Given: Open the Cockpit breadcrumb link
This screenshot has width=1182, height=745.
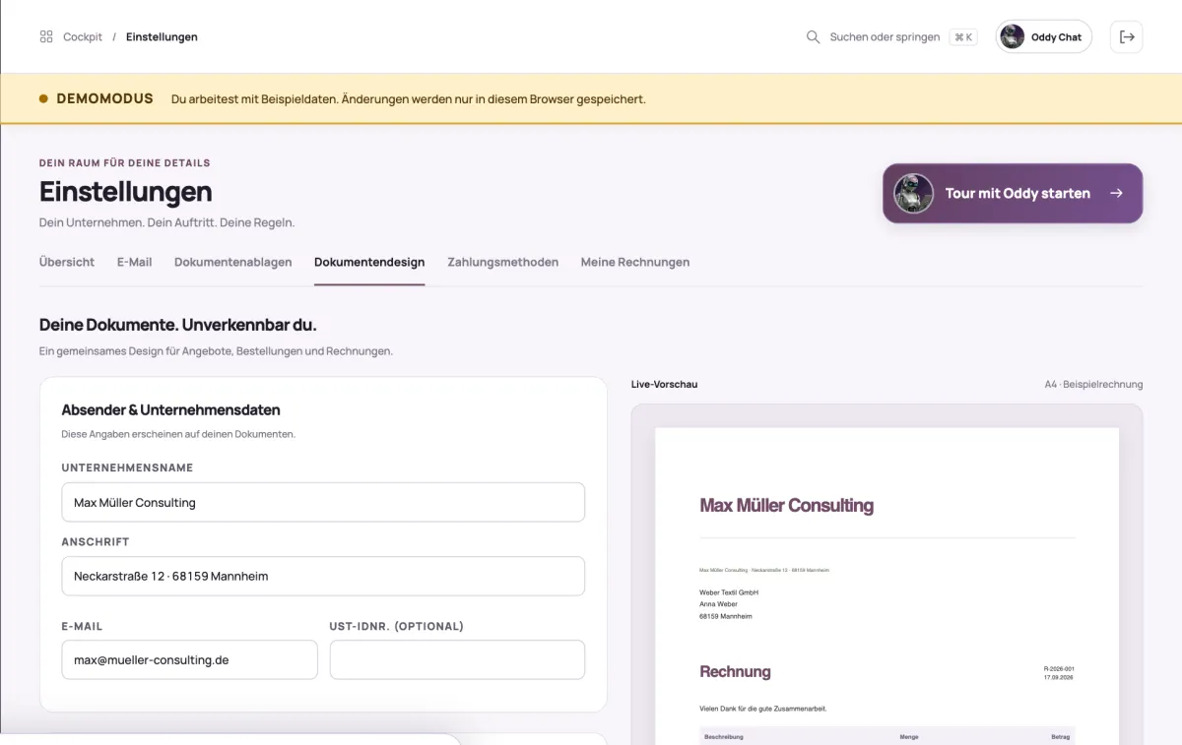Looking at the screenshot, I should pyautogui.click(x=83, y=36).
